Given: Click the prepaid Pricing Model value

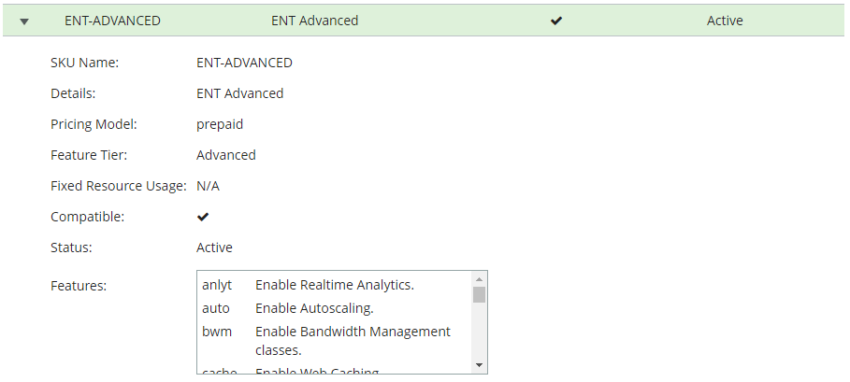Looking at the screenshot, I should pos(220,124).
